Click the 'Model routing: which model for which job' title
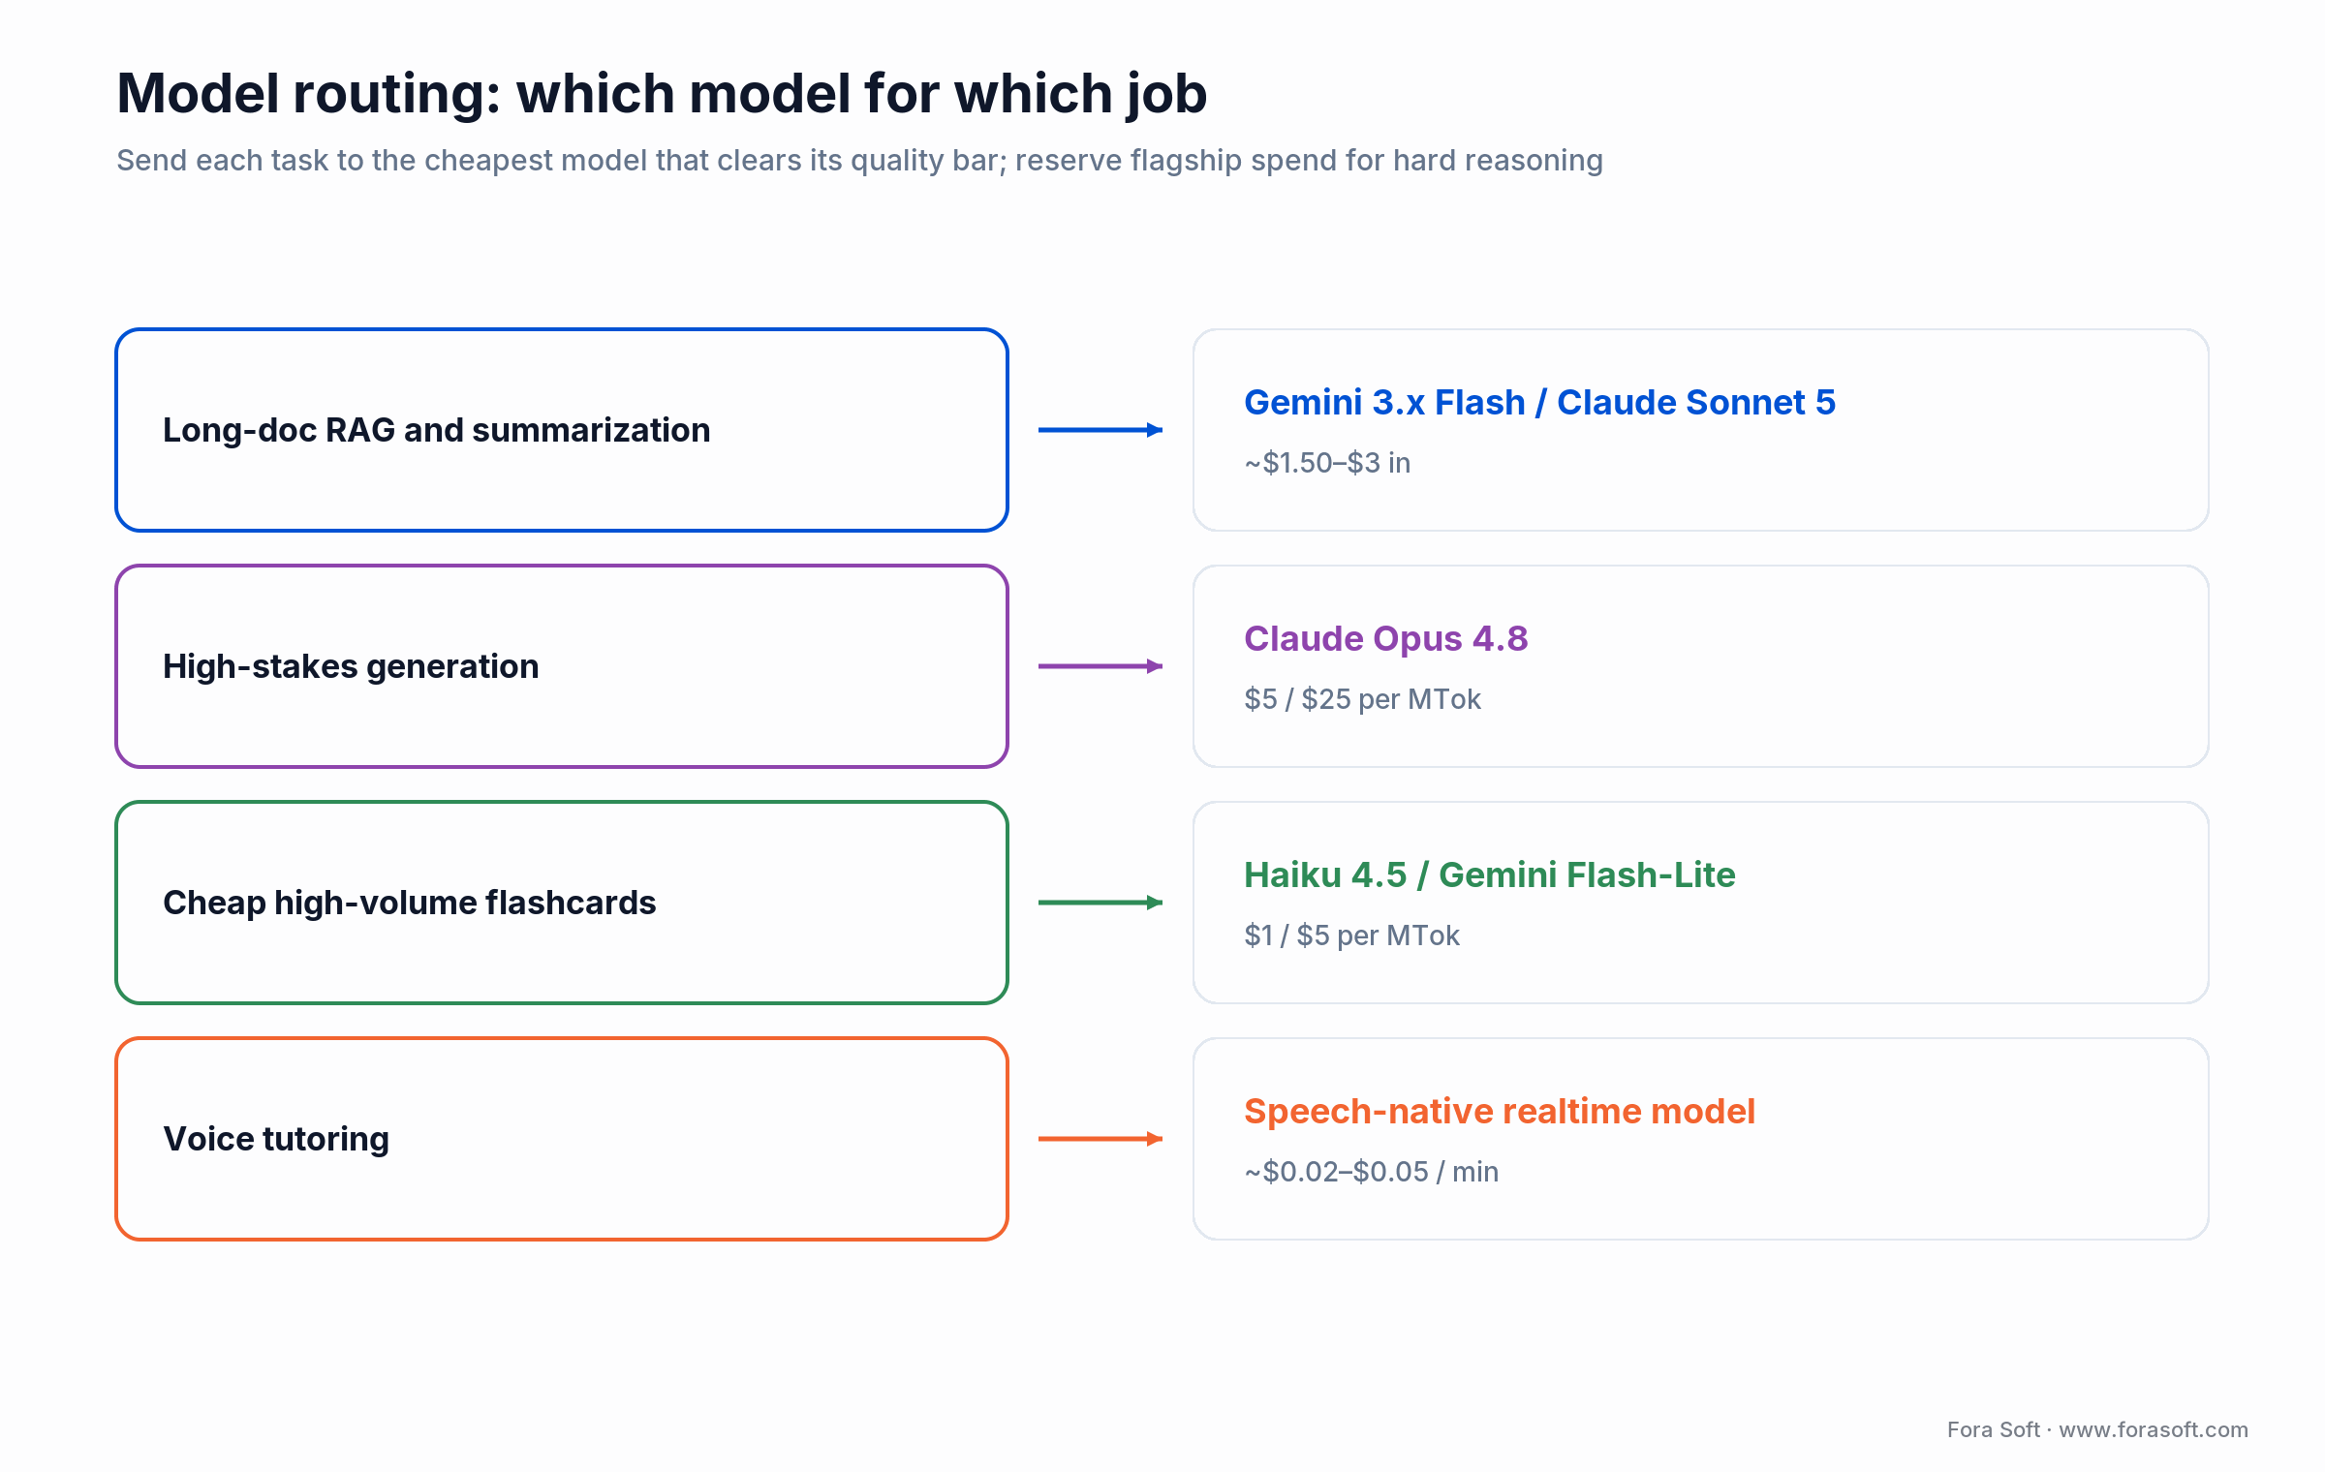Viewport: 2325px width, 1472px height. [x=662, y=95]
